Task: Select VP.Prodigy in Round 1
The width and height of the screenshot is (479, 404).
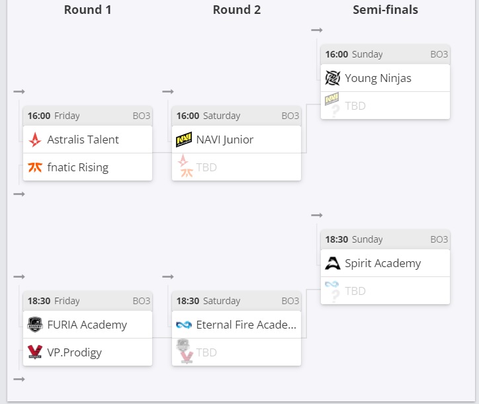Action: (74, 352)
